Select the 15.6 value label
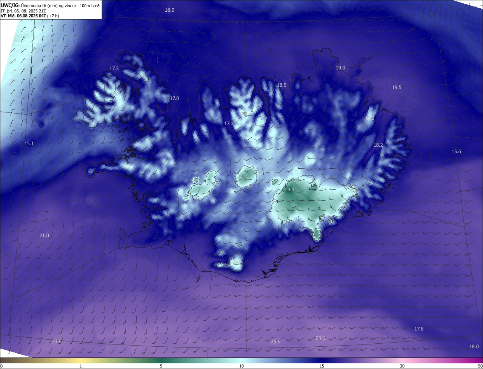 point(456,151)
